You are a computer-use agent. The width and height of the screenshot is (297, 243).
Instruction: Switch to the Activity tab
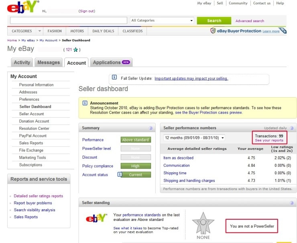pyautogui.click(x=22, y=62)
